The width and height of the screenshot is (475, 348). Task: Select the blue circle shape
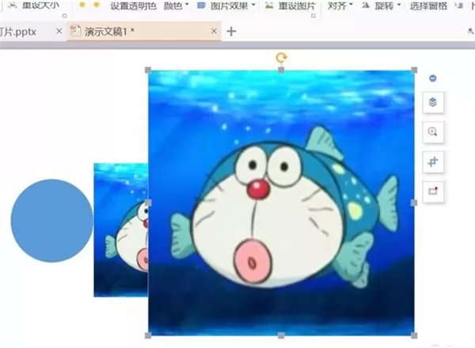tap(51, 221)
